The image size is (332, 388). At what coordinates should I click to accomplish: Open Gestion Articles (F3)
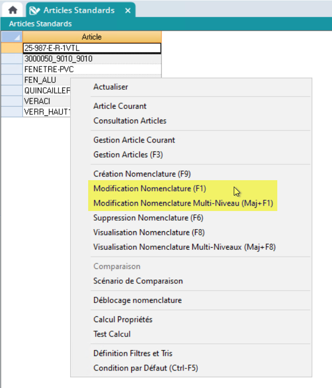pyautogui.click(x=128, y=155)
